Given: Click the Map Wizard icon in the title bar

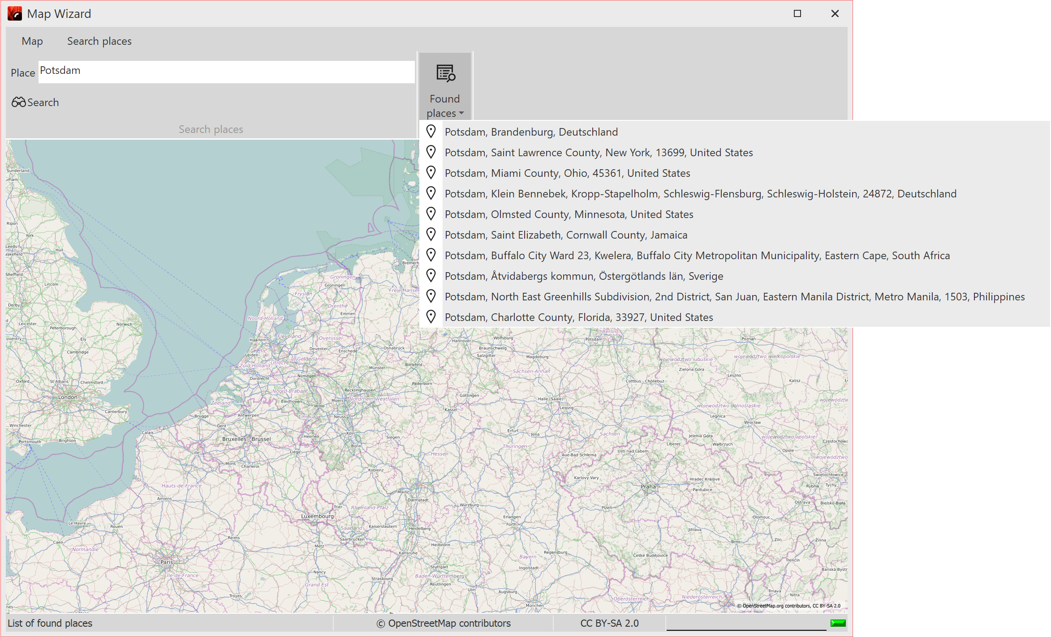Looking at the screenshot, I should [x=15, y=13].
